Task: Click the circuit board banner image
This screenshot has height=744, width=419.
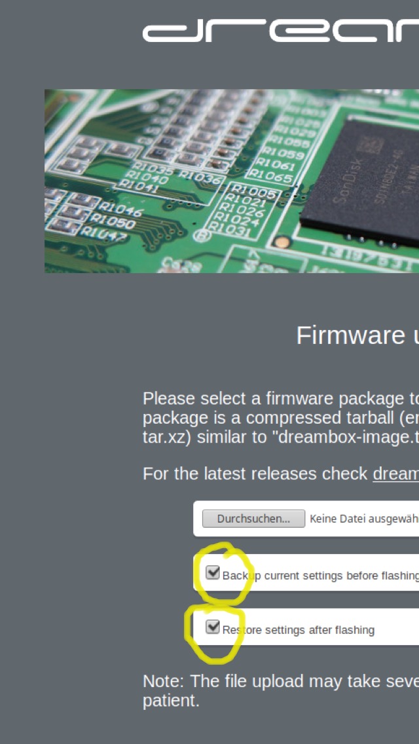Action: 232,181
